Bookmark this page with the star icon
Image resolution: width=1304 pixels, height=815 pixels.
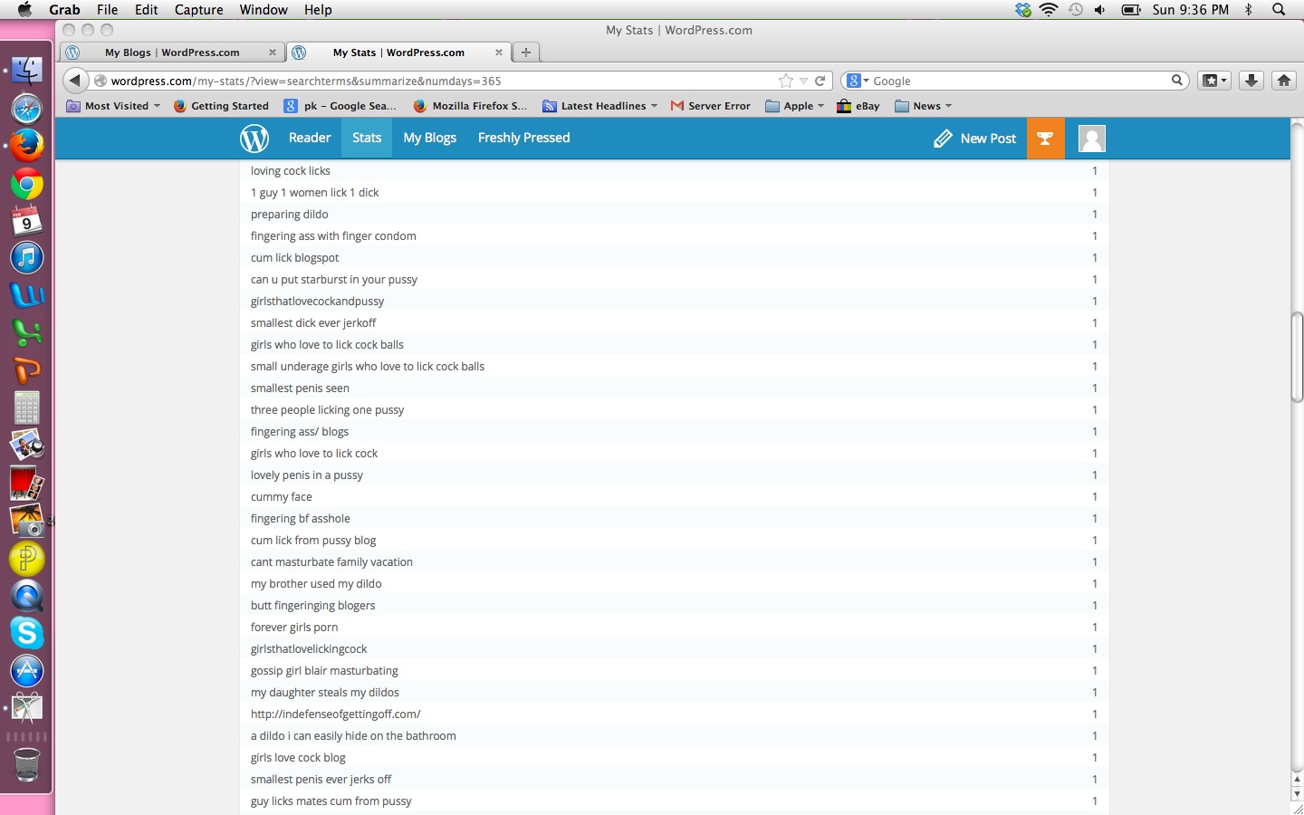(x=785, y=81)
